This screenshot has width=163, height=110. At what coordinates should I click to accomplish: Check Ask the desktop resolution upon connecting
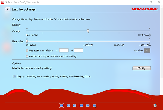coord(27,56)
